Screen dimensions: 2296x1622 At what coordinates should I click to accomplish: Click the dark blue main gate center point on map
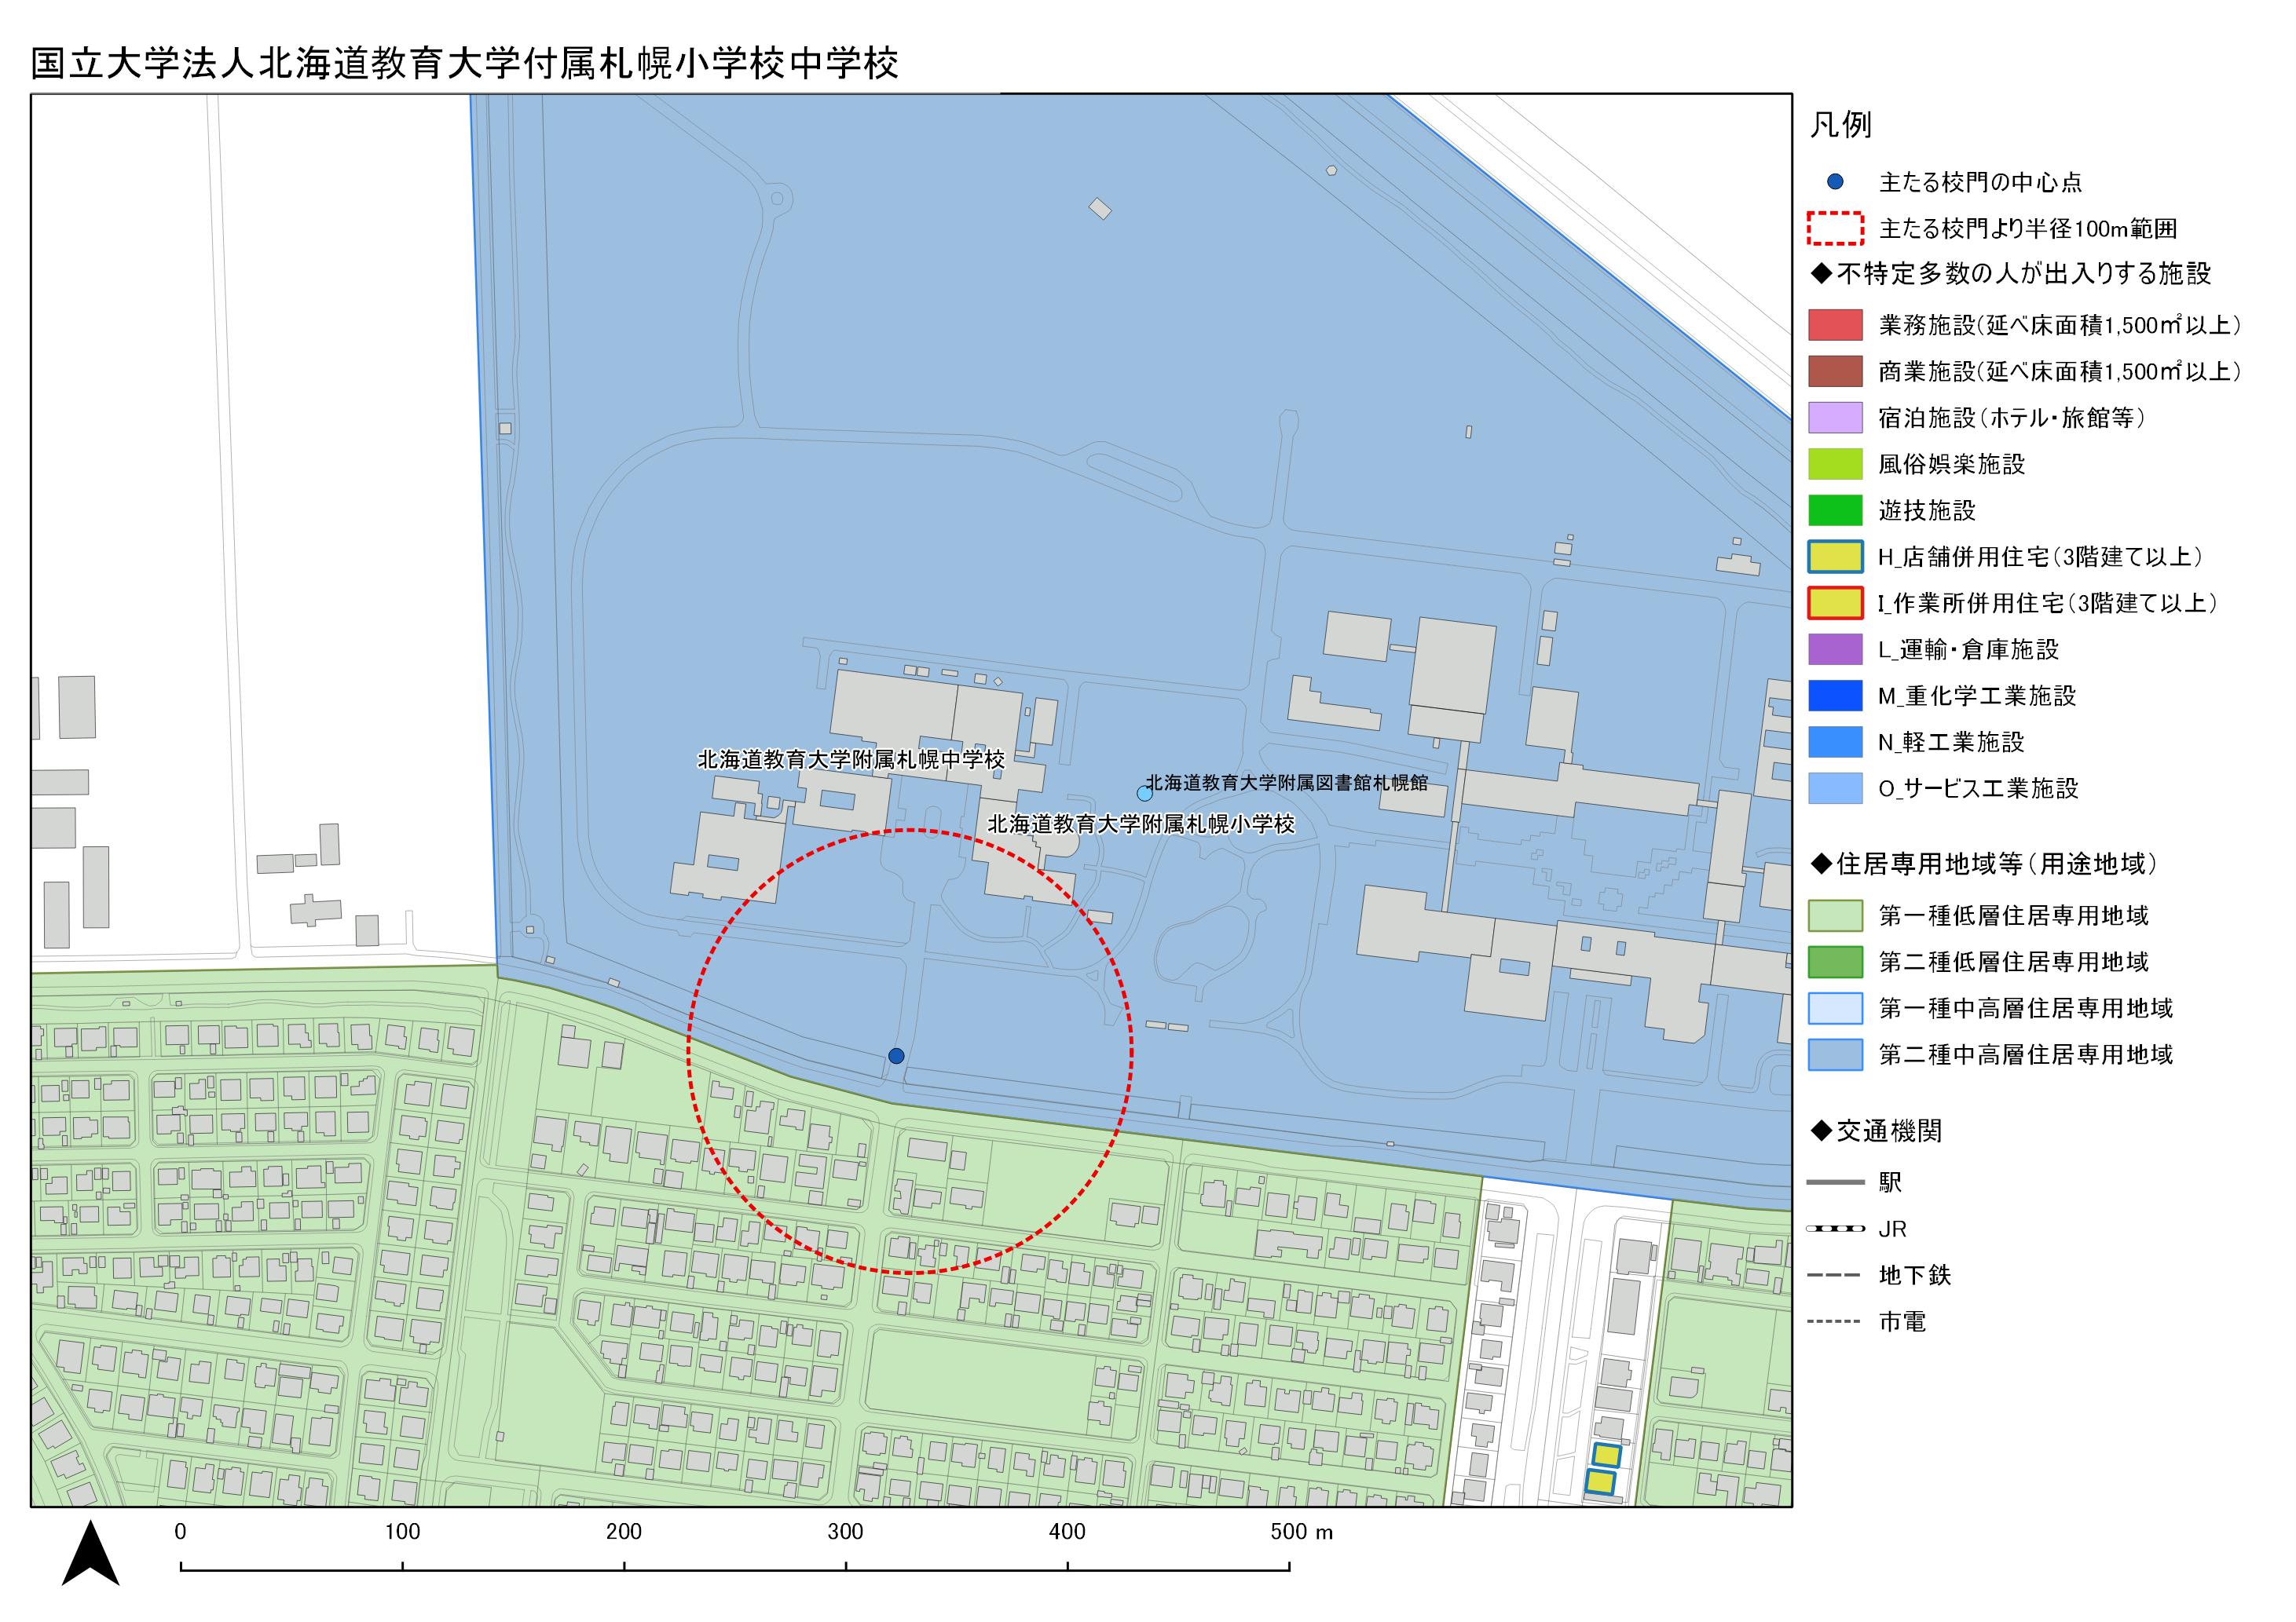click(896, 1055)
